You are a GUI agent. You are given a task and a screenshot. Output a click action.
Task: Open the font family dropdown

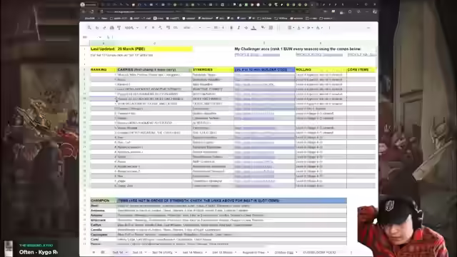192,28
